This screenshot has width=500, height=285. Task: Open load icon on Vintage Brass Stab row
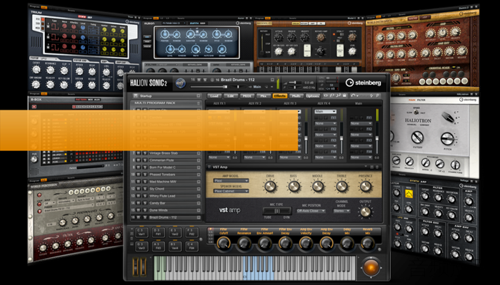(x=199, y=153)
